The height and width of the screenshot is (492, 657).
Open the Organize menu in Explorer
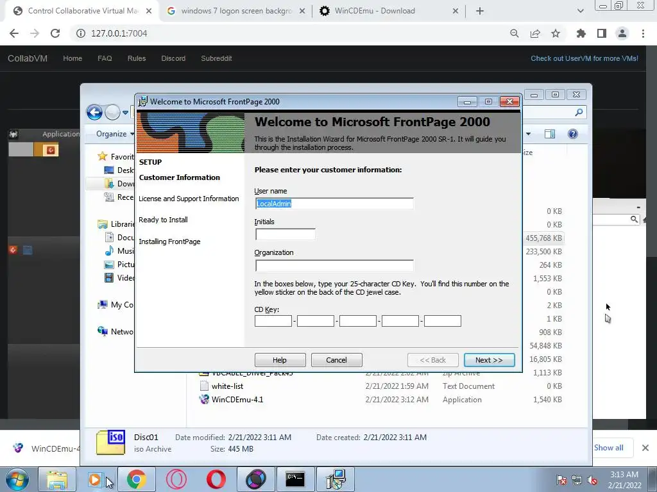[x=114, y=134]
